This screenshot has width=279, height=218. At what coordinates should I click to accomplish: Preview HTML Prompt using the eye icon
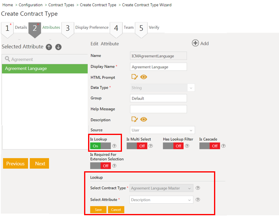tap(144, 77)
